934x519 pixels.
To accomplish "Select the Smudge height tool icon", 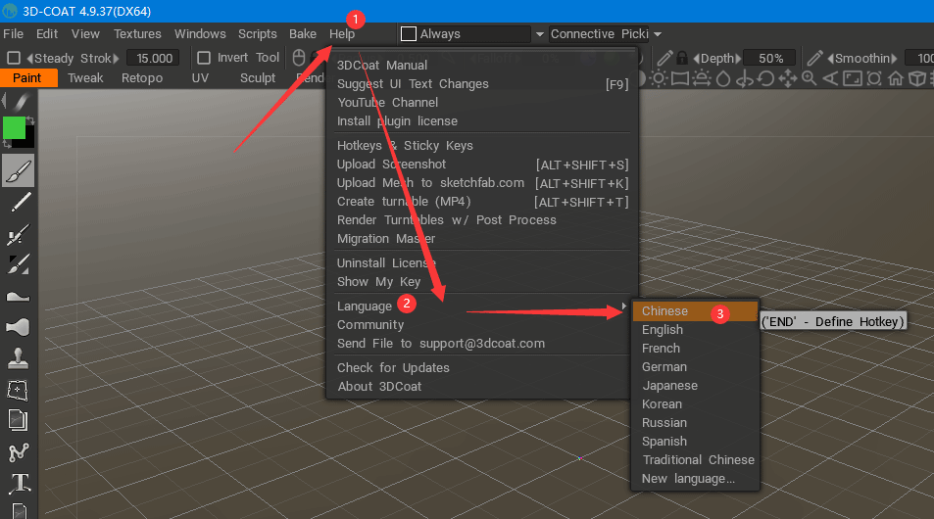I will pos(18,296).
